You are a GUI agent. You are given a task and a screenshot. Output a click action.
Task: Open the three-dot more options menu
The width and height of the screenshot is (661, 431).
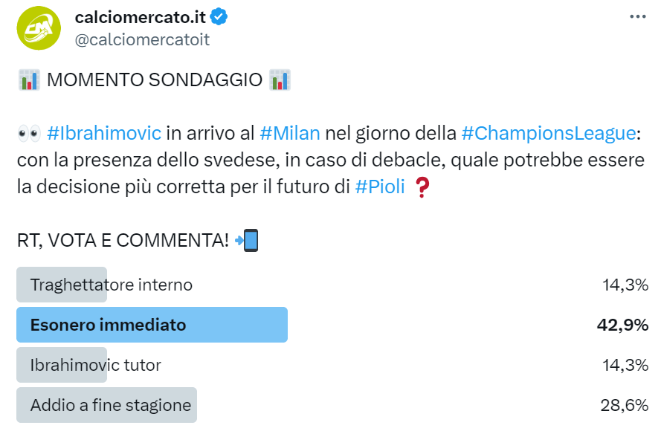637,16
